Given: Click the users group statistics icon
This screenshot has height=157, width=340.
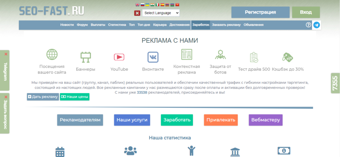Looking at the screenshot, I should click(x=130, y=150).
